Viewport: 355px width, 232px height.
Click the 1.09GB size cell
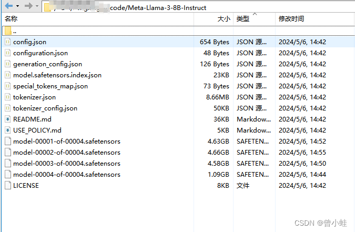click(x=218, y=175)
